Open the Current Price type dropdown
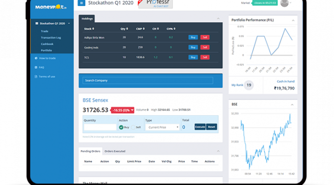334x185 pixels. [x=163, y=127]
